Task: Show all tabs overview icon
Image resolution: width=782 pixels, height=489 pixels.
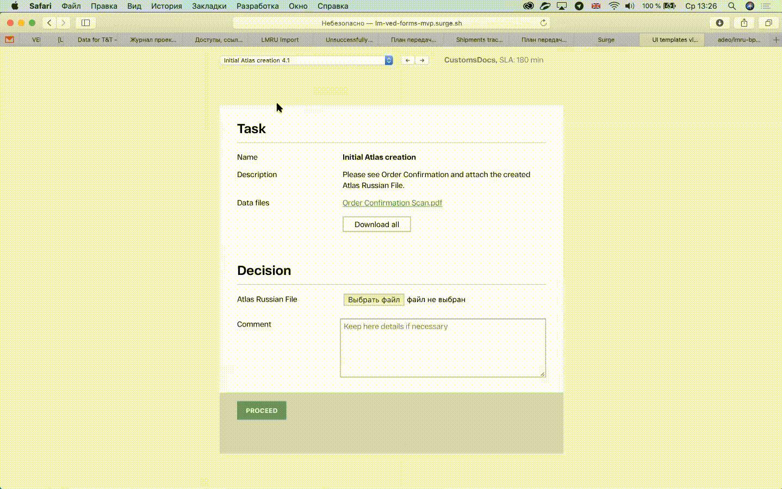Action: coord(768,23)
